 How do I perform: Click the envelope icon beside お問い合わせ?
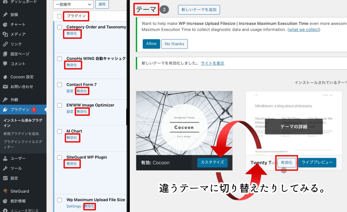pos(5,87)
